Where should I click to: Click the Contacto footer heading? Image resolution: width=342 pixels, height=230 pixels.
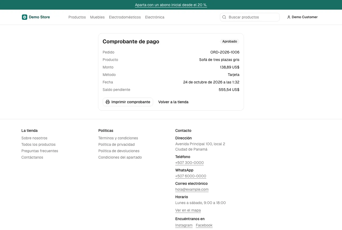coord(183,131)
